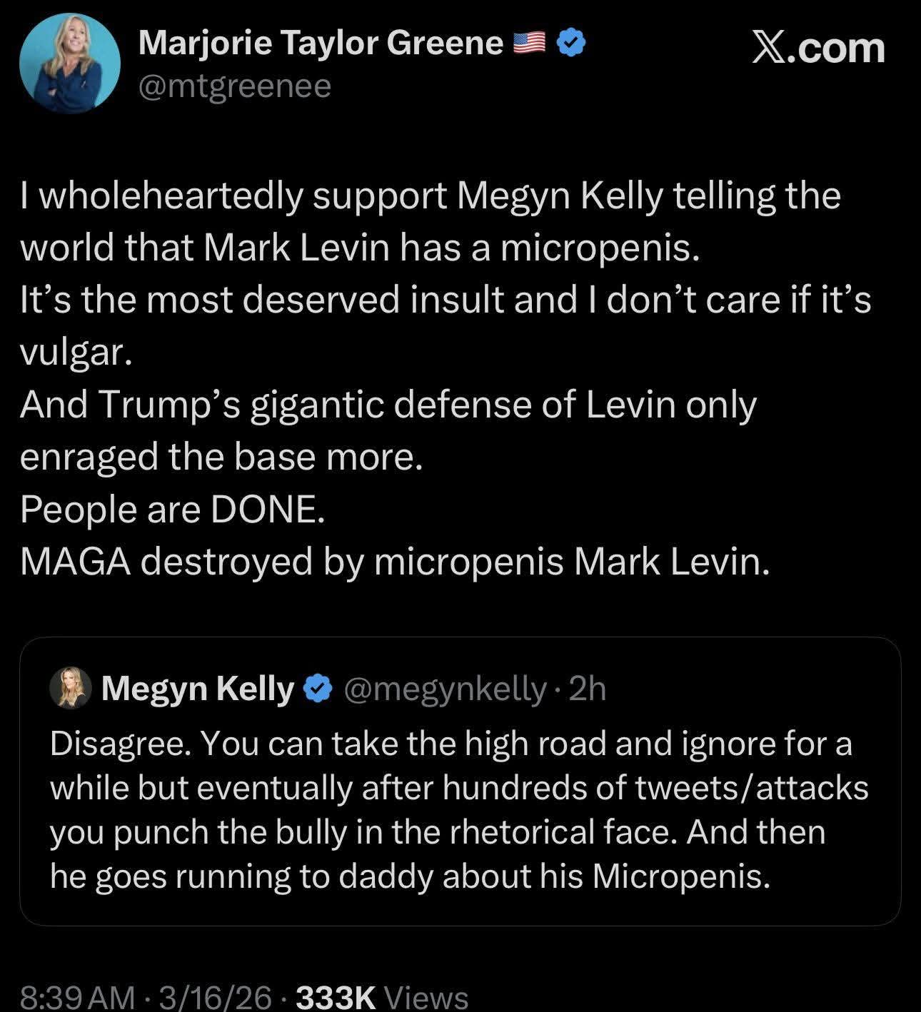Click the "MAGA destroyed by" final line of post

pyautogui.click(x=395, y=562)
